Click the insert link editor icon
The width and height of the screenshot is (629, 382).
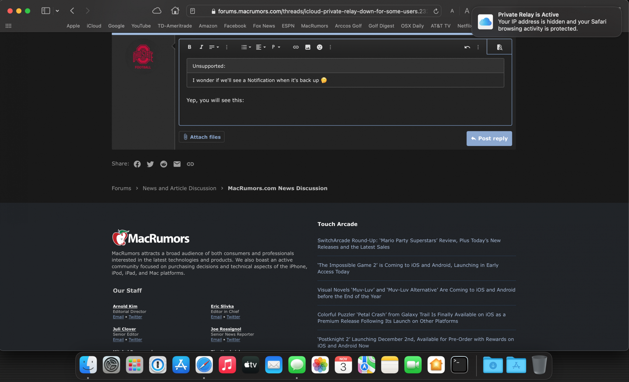tap(296, 47)
